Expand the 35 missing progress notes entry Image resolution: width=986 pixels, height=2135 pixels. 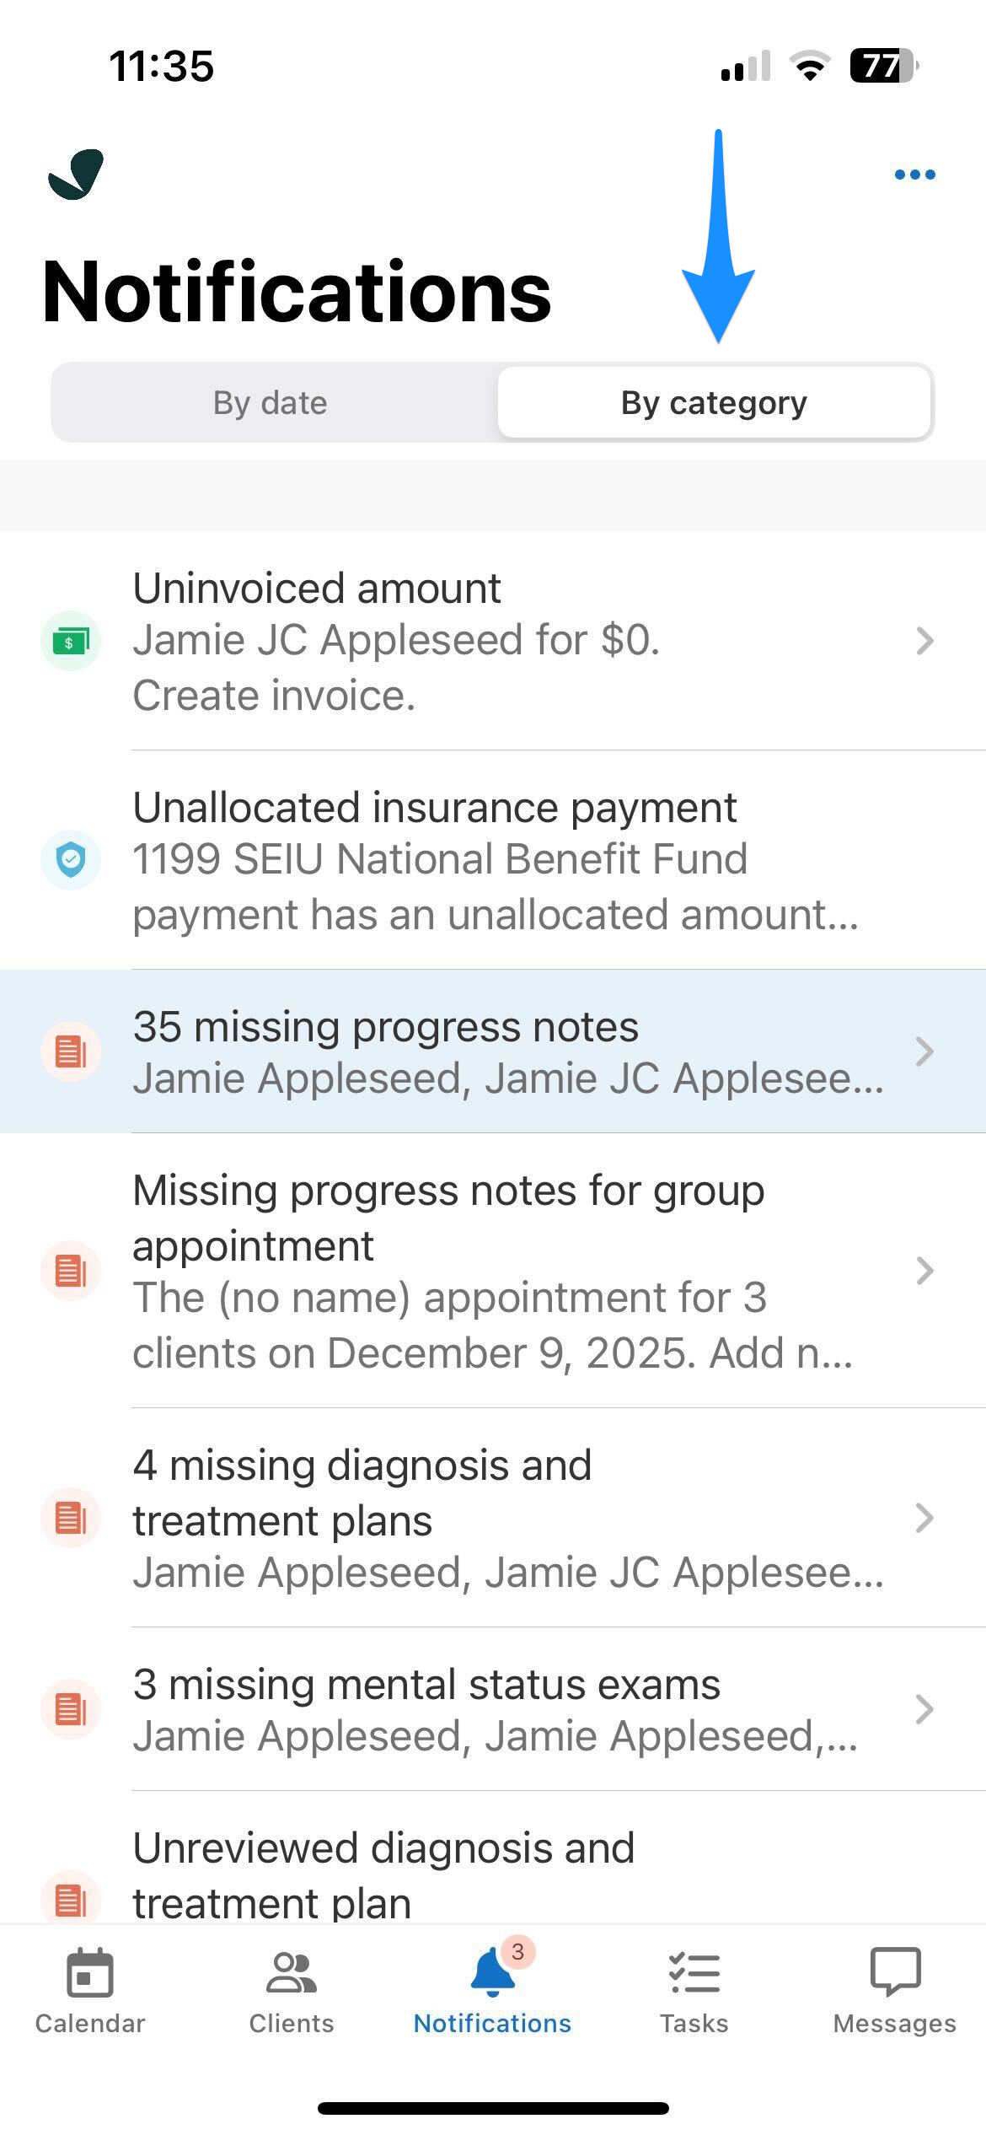(x=493, y=1051)
